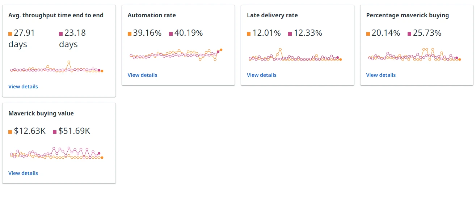Click the Automation rate sparkline chart
Screen dimensions: 476x198
click(176, 55)
